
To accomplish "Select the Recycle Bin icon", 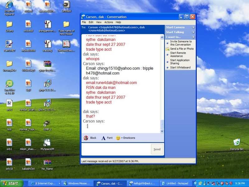I will tap(237, 144).
